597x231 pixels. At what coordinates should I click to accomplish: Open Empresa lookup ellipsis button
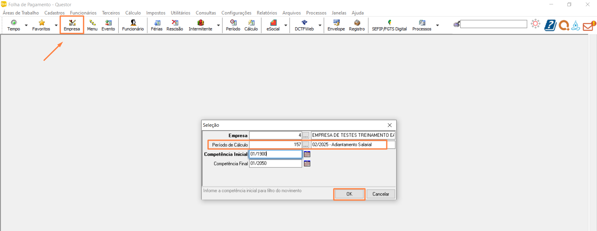point(306,135)
